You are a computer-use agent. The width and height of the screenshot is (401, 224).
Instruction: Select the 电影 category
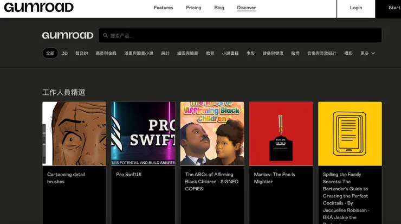[250, 53]
